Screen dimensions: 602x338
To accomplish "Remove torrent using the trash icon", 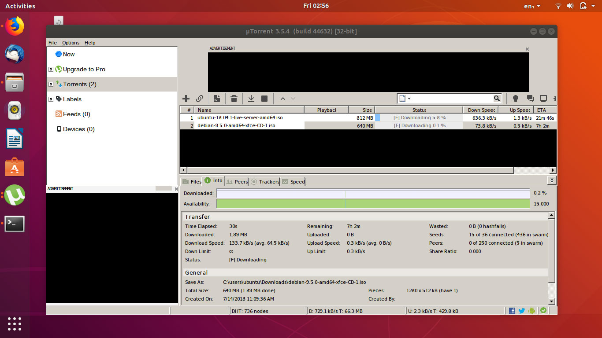I will (234, 99).
